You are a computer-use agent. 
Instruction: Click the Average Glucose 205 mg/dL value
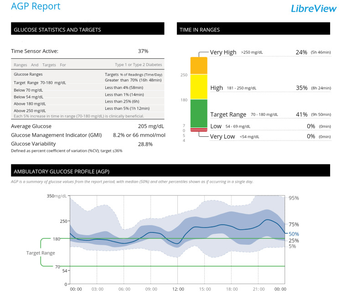151,126
